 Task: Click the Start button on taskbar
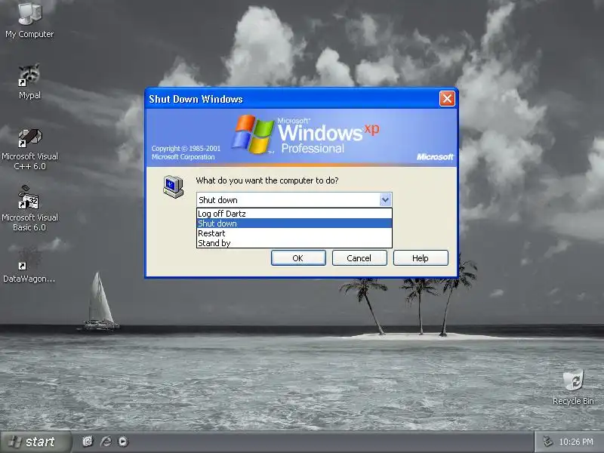tap(35, 442)
